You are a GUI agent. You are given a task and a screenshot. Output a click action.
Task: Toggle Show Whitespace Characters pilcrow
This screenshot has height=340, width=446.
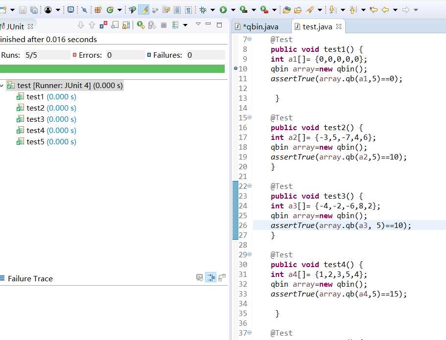click(188, 10)
